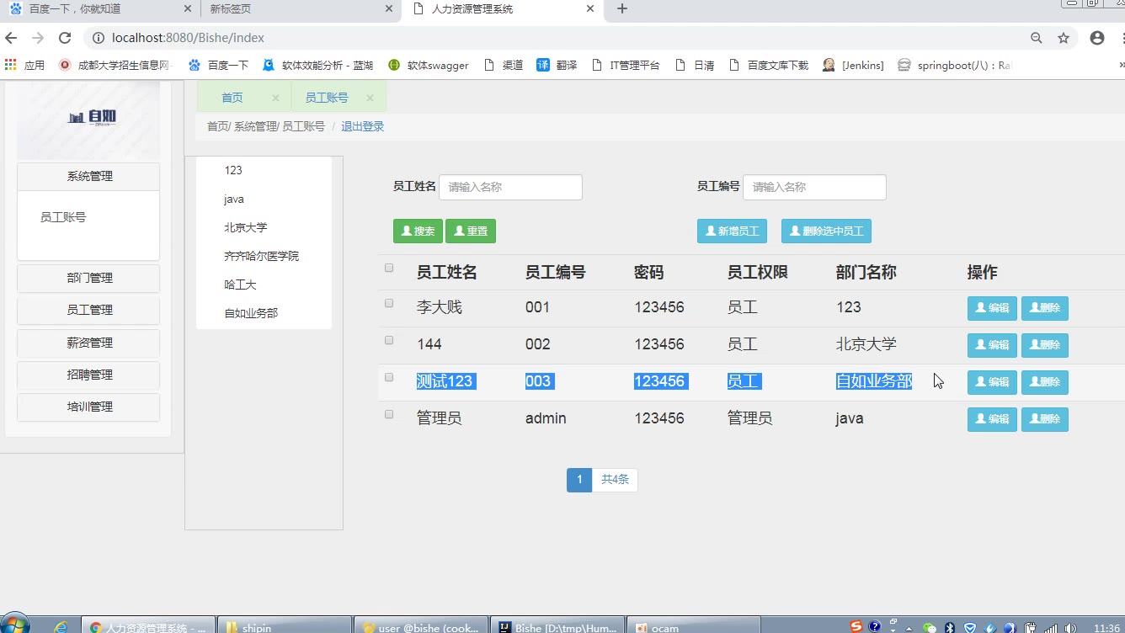Screen dimensions: 1125x633
Task: Open the Chrome profile avatar menu
Action: pos(1097,38)
